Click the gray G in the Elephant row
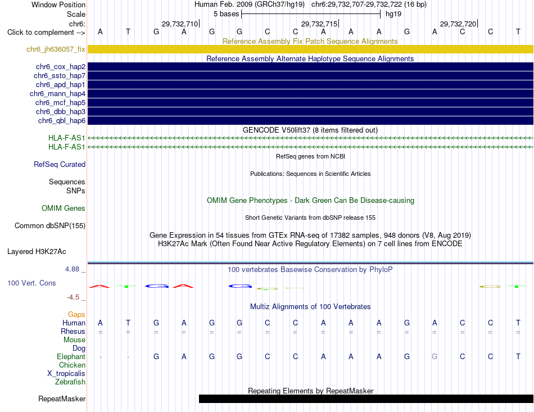Image resolution: width=534 pixels, height=412 pixels. coord(435,356)
